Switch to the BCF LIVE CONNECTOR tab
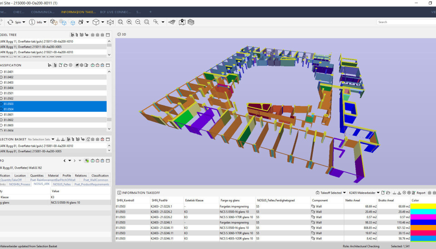This screenshot has height=249, width=436. pyautogui.click(x=115, y=12)
